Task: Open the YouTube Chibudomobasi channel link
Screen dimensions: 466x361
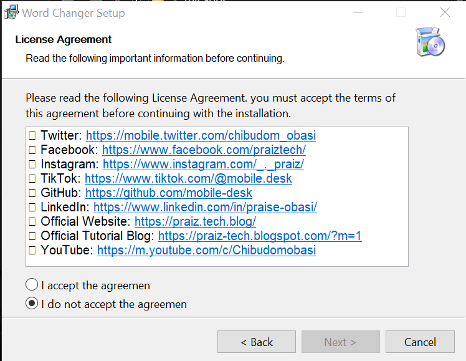Action: [x=206, y=250]
